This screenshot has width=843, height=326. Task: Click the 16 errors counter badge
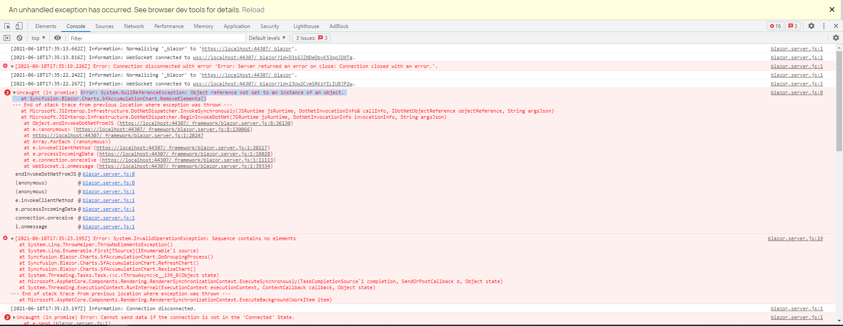[x=775, y=26]
